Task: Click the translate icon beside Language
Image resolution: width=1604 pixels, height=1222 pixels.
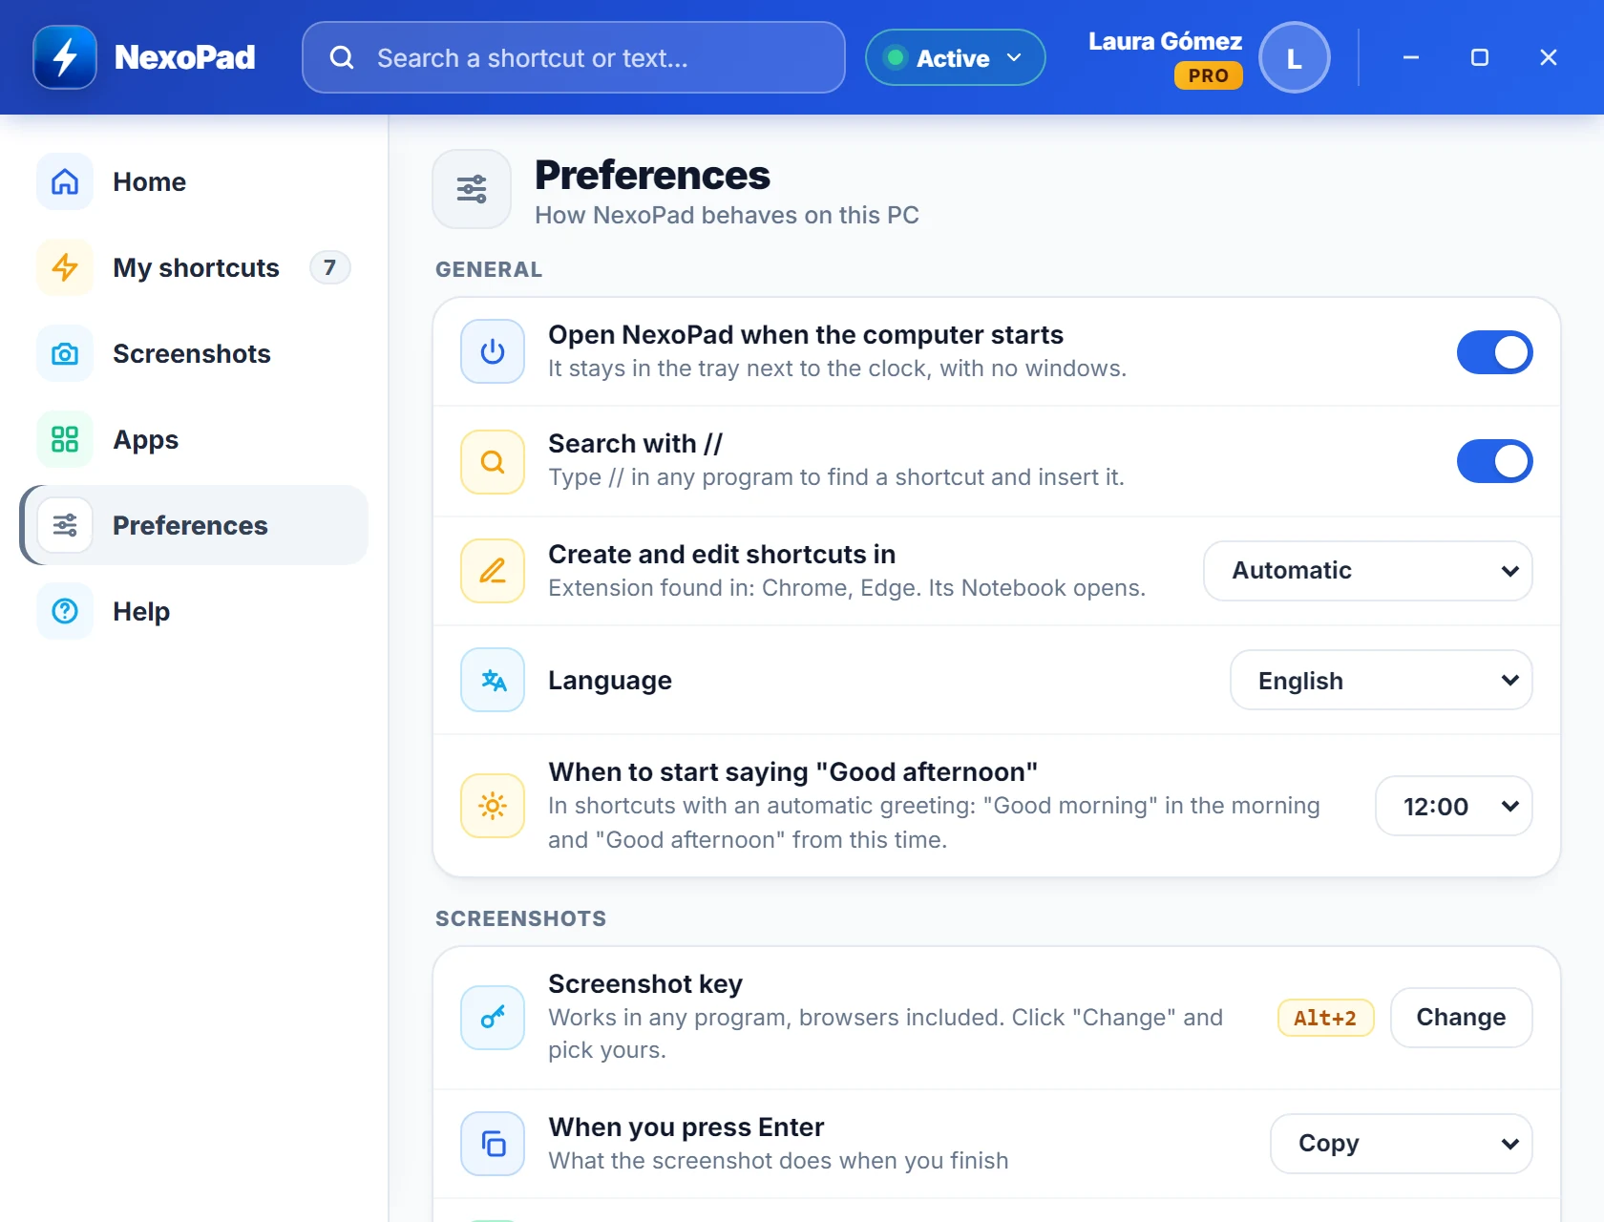Action: tap(493, 680)
